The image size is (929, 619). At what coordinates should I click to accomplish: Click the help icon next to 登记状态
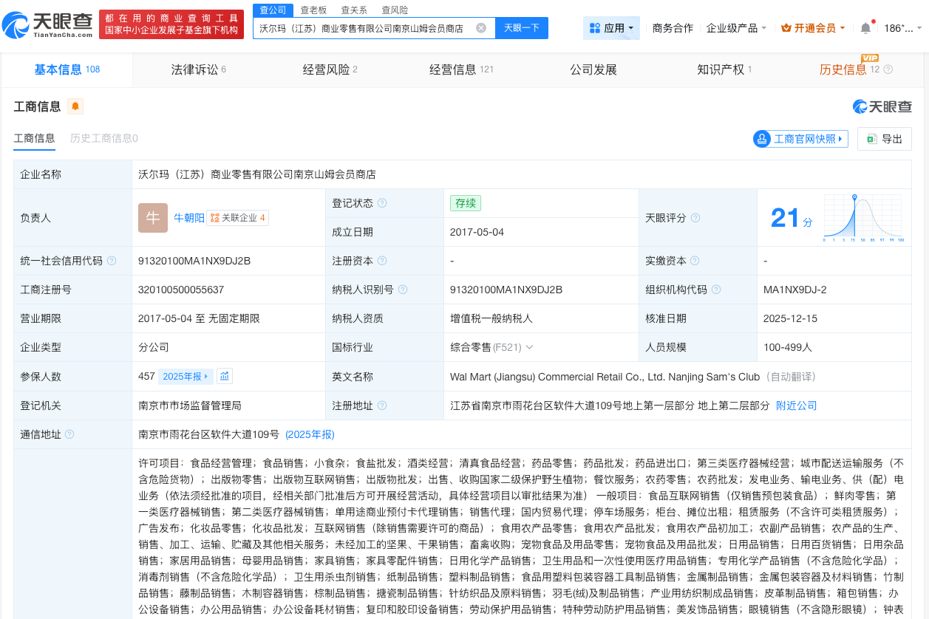[x=382, y=203]
